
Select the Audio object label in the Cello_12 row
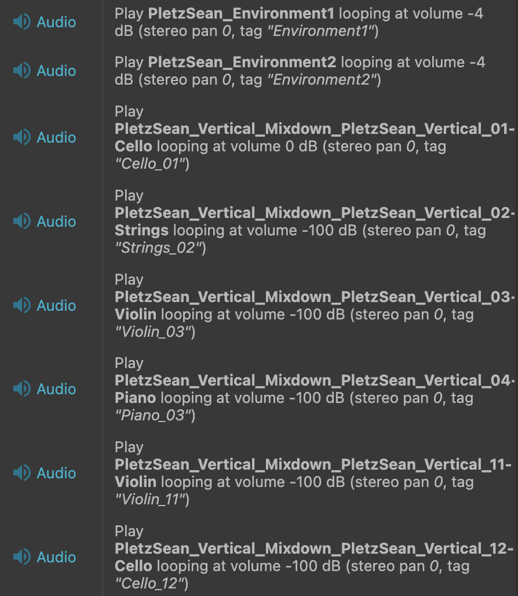coord(56,557)
